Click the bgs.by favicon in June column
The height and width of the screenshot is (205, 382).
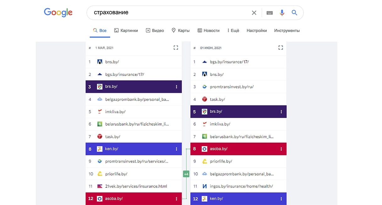205,62
